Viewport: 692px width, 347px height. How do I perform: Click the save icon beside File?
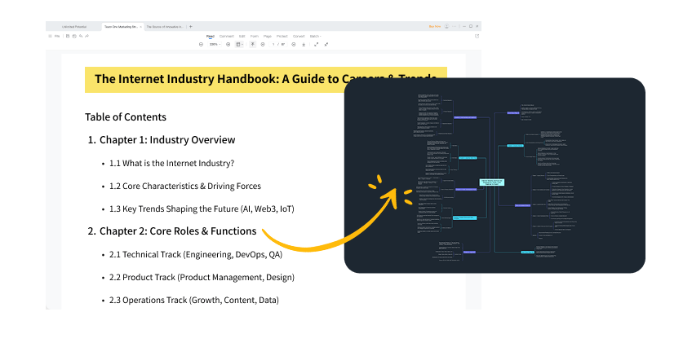(x=68, y=36)
